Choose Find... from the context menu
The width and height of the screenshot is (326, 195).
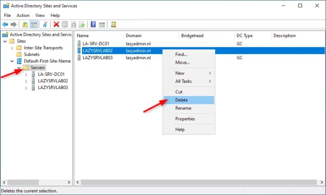click(189, 54)
